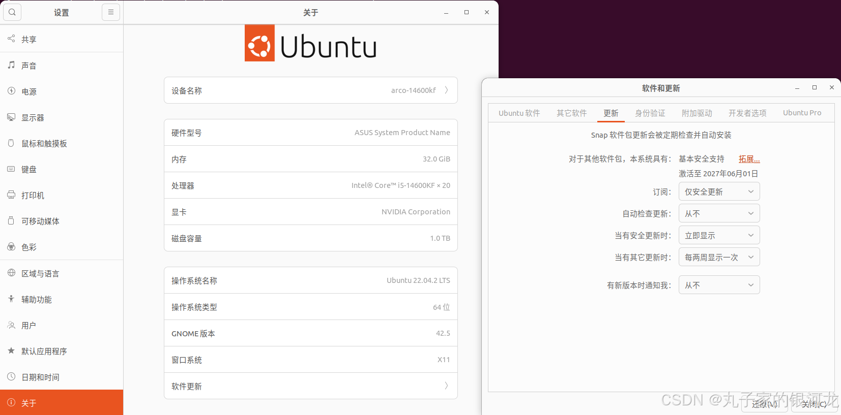Viewport: 841px width, 415px height.
Task: Click the globe icon beside 区域与语言
Action: click(x=11, y=273)
